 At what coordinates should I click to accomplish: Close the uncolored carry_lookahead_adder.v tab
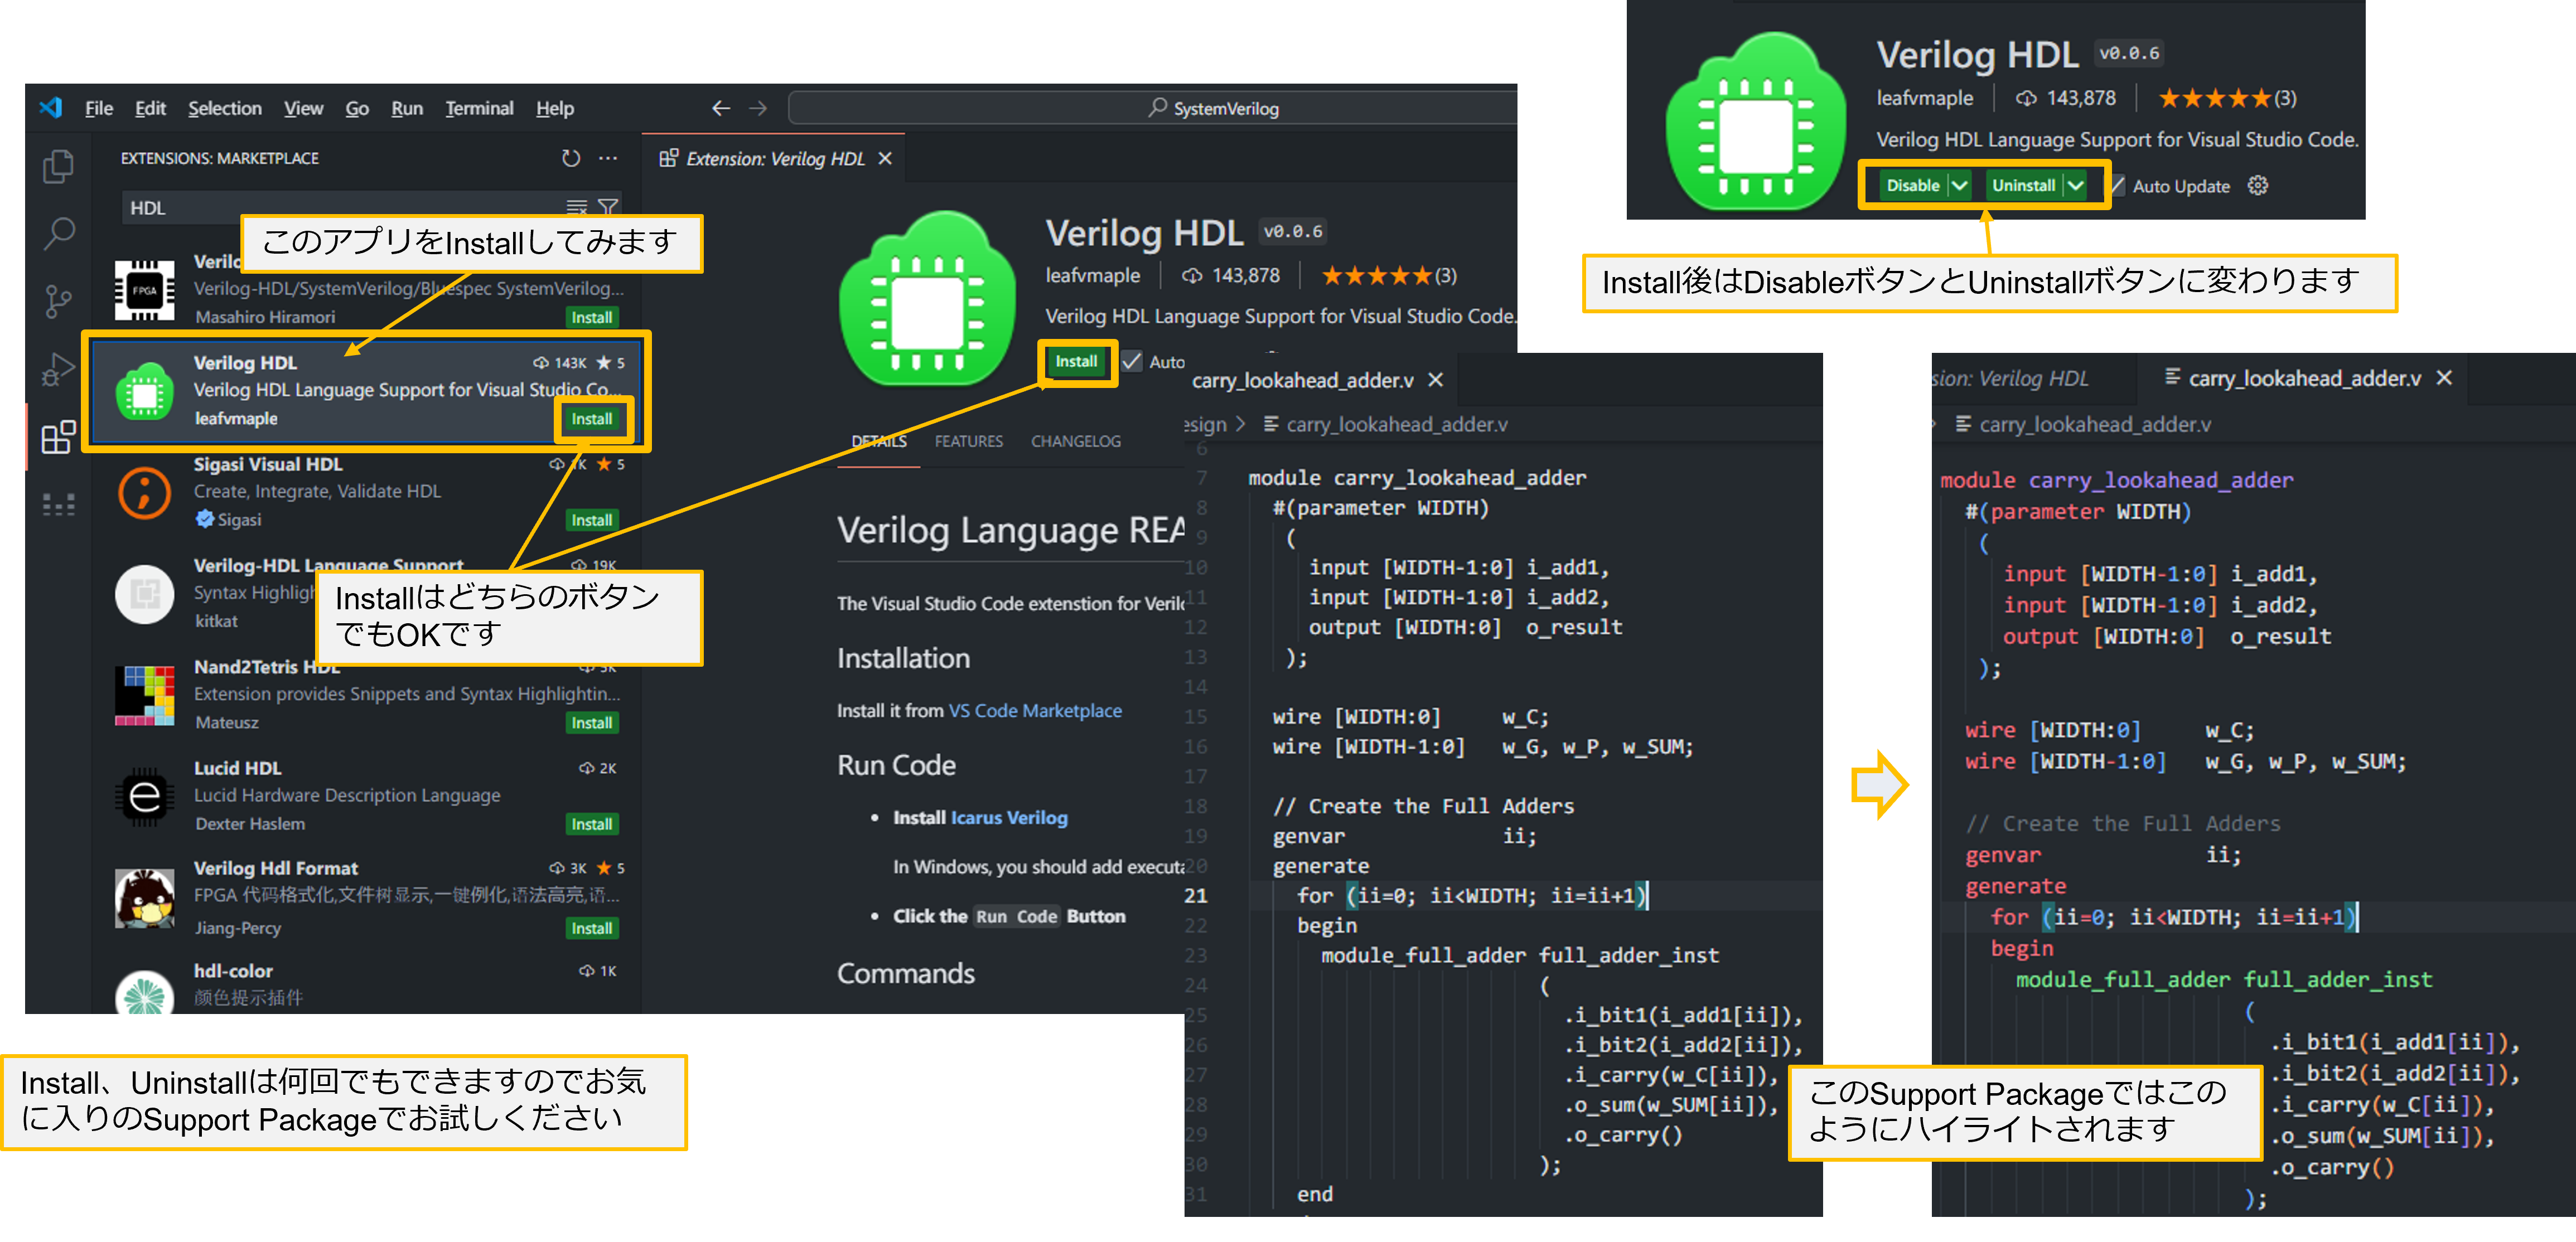[1435, 381]
